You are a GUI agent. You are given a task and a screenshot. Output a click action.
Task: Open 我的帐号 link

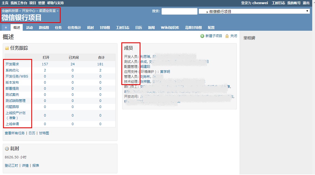(x=294, y=3)
